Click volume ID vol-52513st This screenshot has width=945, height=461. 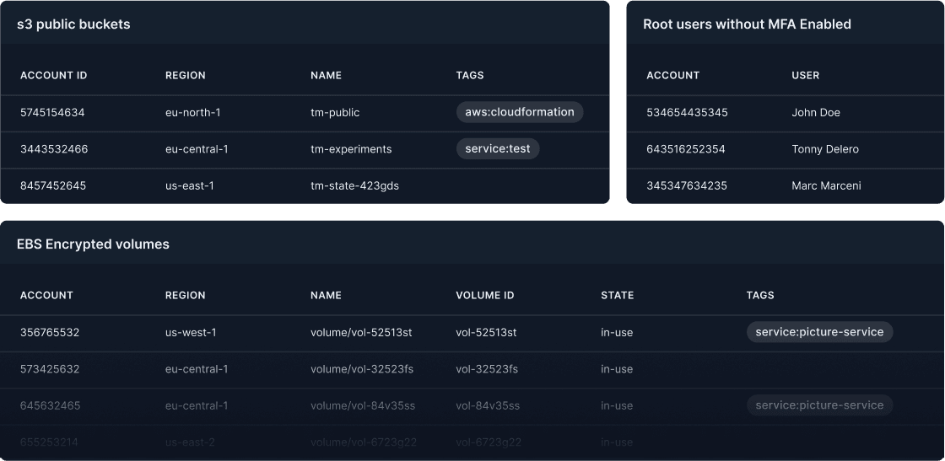486,333
